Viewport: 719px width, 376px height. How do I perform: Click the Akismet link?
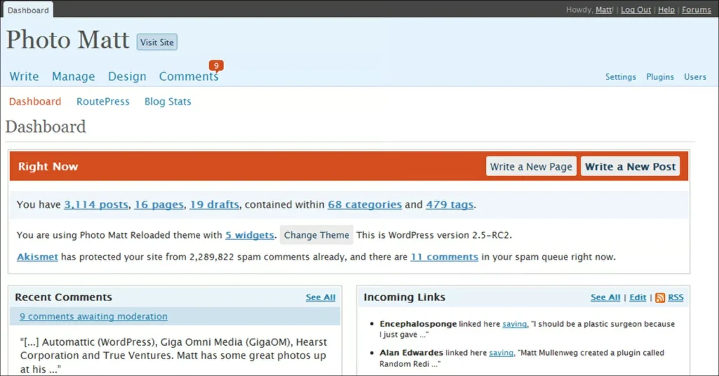[x=37, y=257]
